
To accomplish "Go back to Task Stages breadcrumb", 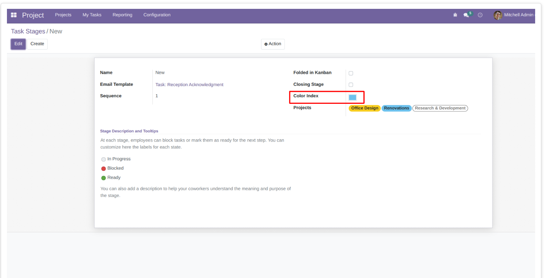I will pos(28,32).
